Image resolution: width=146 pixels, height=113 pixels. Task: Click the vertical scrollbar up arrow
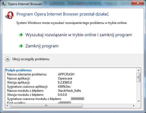139,70
